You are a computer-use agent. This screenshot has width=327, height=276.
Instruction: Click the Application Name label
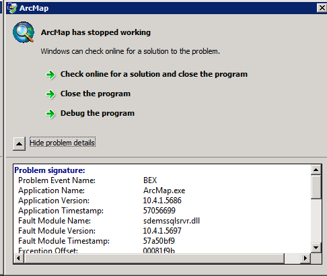pyautogui.click(x=51, y=191)
